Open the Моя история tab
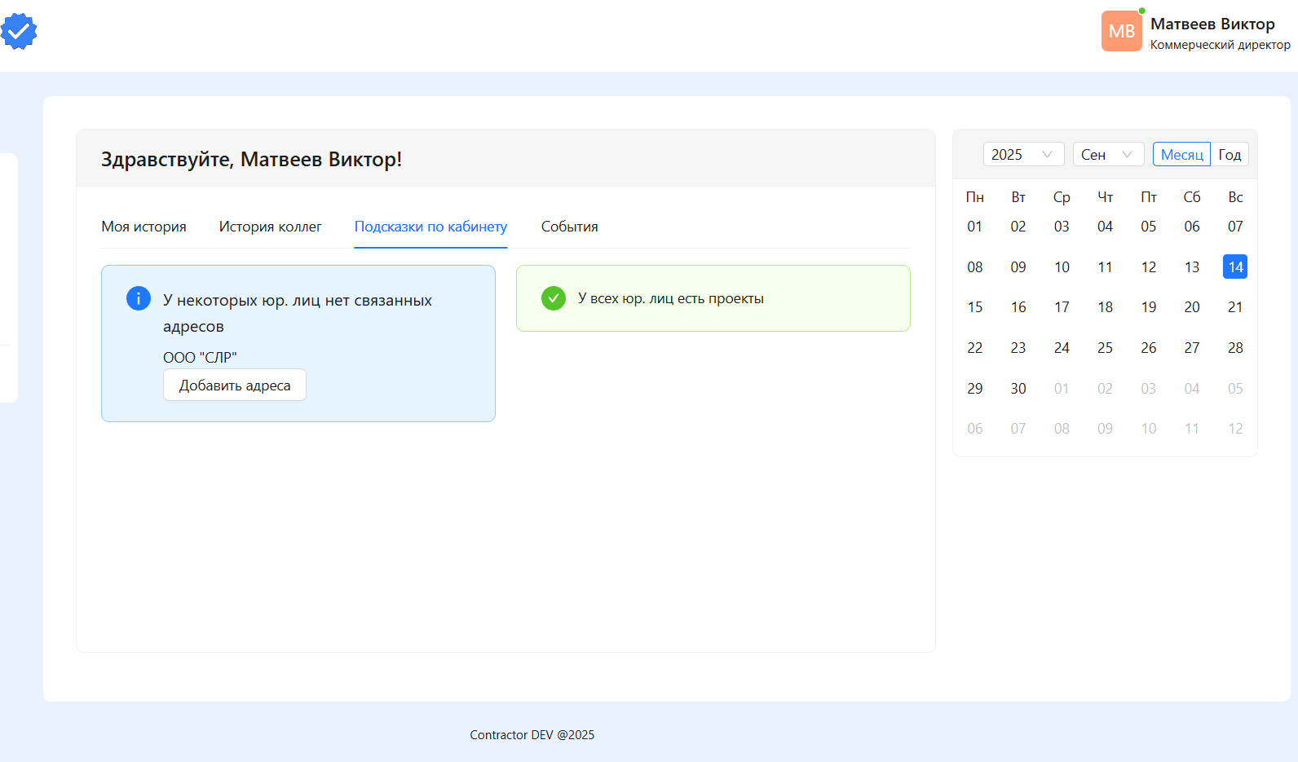 [x=143, y=227]
